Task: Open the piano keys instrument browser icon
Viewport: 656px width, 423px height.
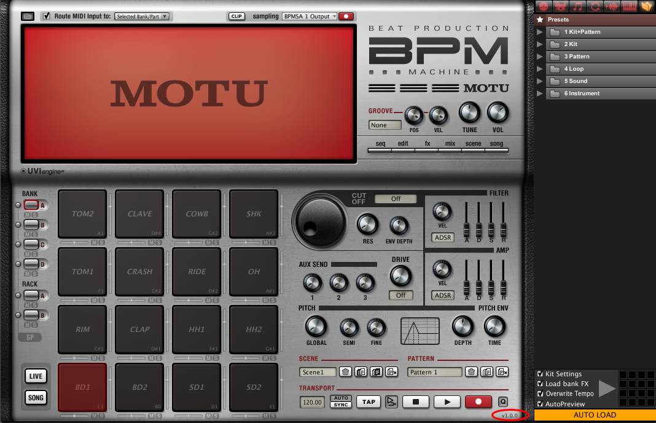Action: click(x=629, y=6)
